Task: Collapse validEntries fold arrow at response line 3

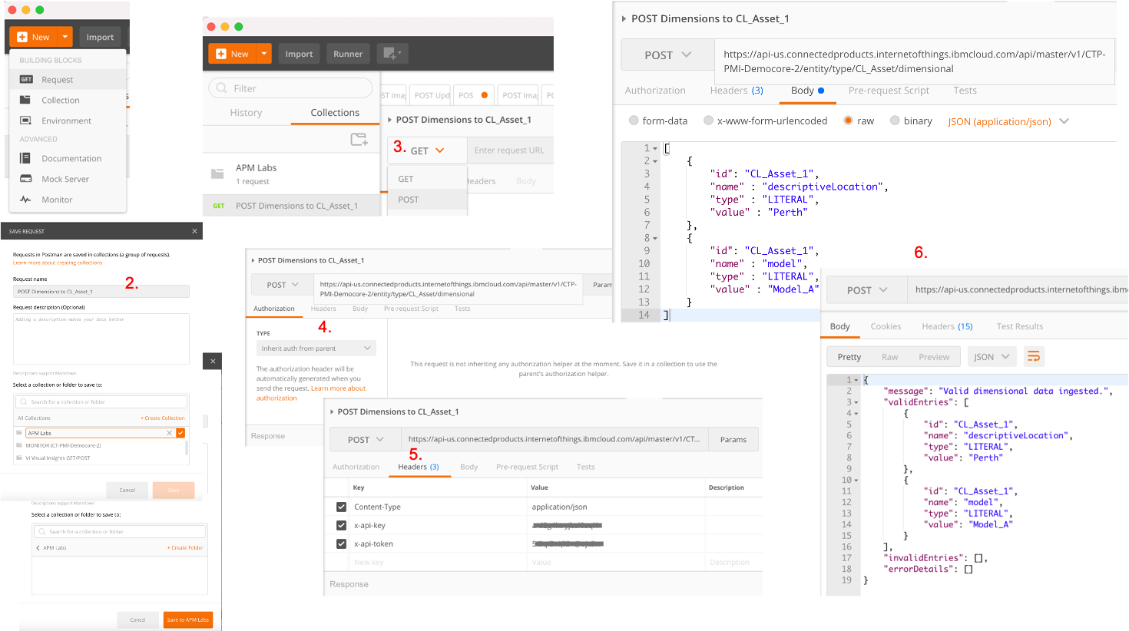Action: click(856, 402)
